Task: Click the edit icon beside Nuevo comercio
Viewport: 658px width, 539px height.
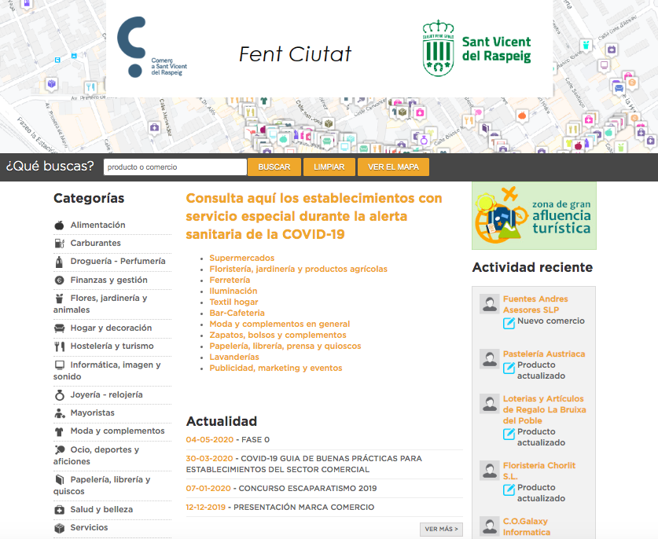Action: coord(509,323)
